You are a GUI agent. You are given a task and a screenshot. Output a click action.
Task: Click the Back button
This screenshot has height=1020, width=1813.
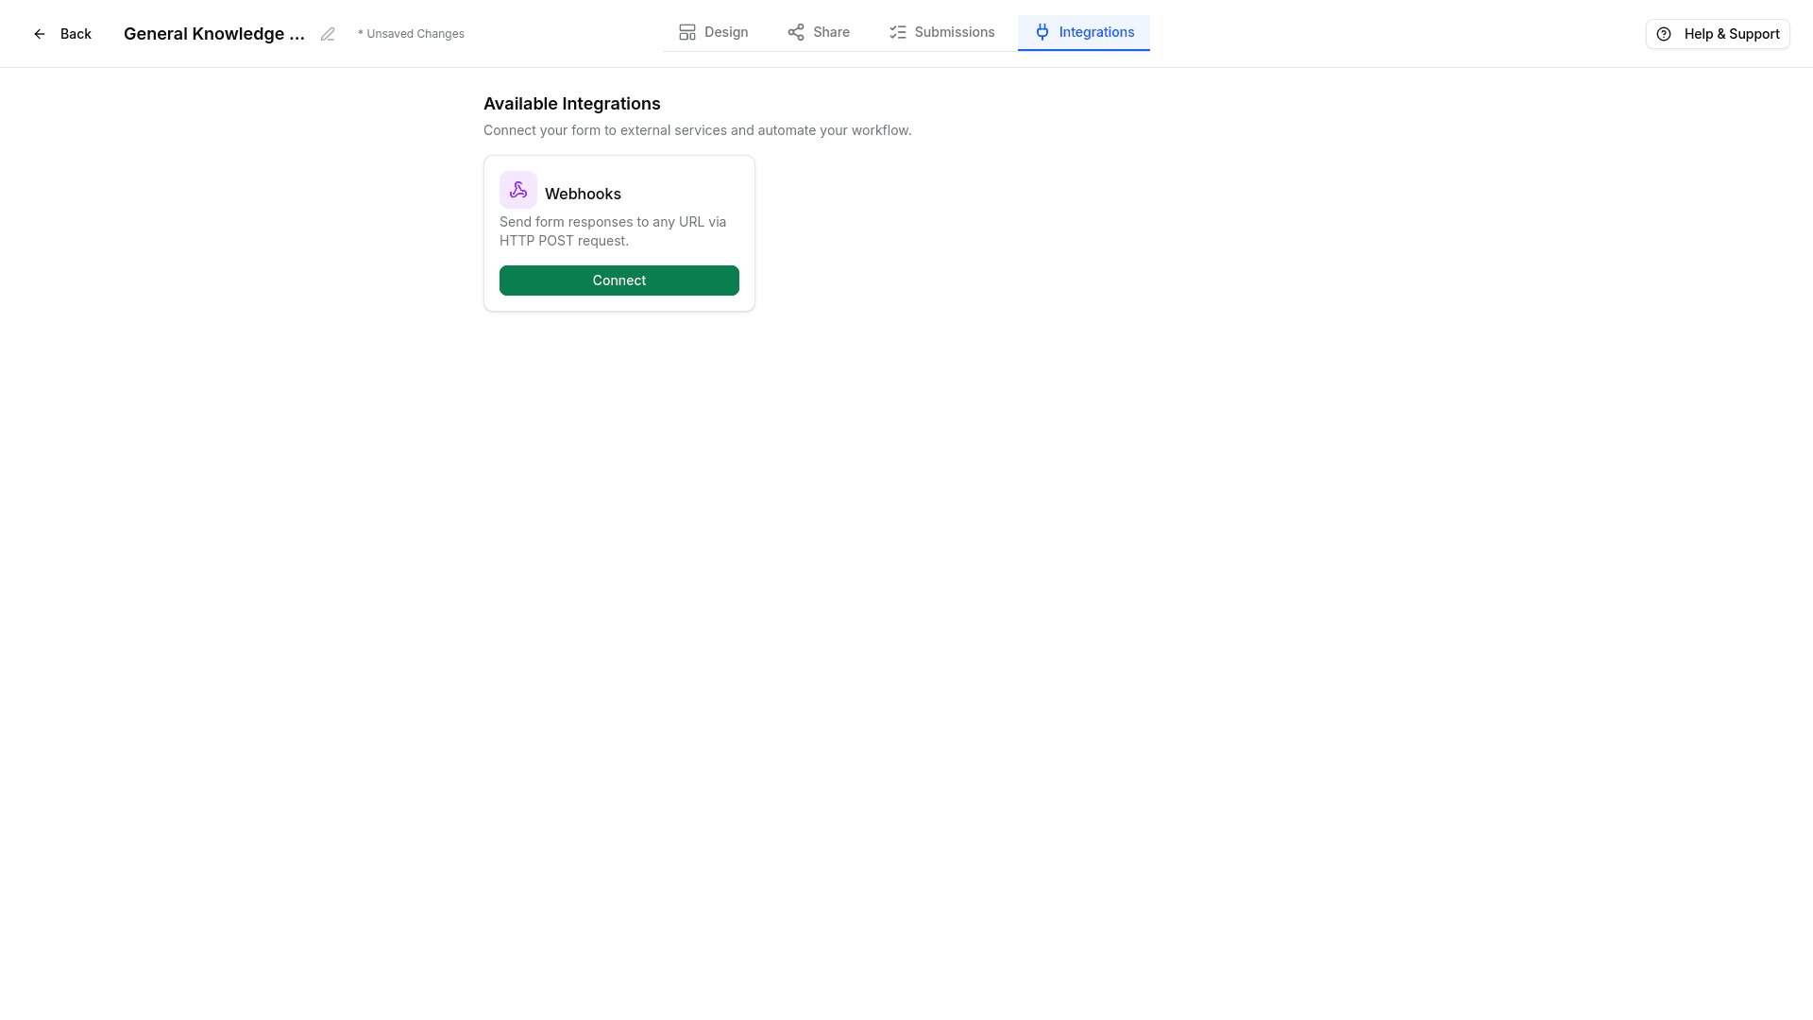(62, 33)
